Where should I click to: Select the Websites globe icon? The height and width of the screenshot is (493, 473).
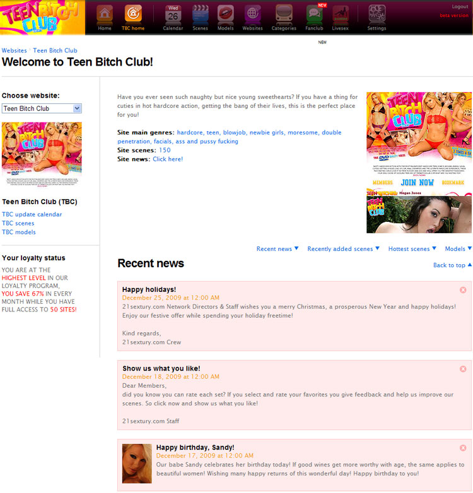252,13
